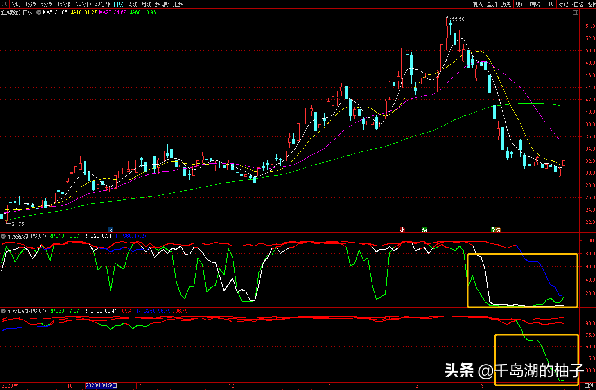The height and width of the screenshot is (390, 596).
Task: Toggle the left sidebar panel icon
Action: pyautogui.click(x=5, y=4)
